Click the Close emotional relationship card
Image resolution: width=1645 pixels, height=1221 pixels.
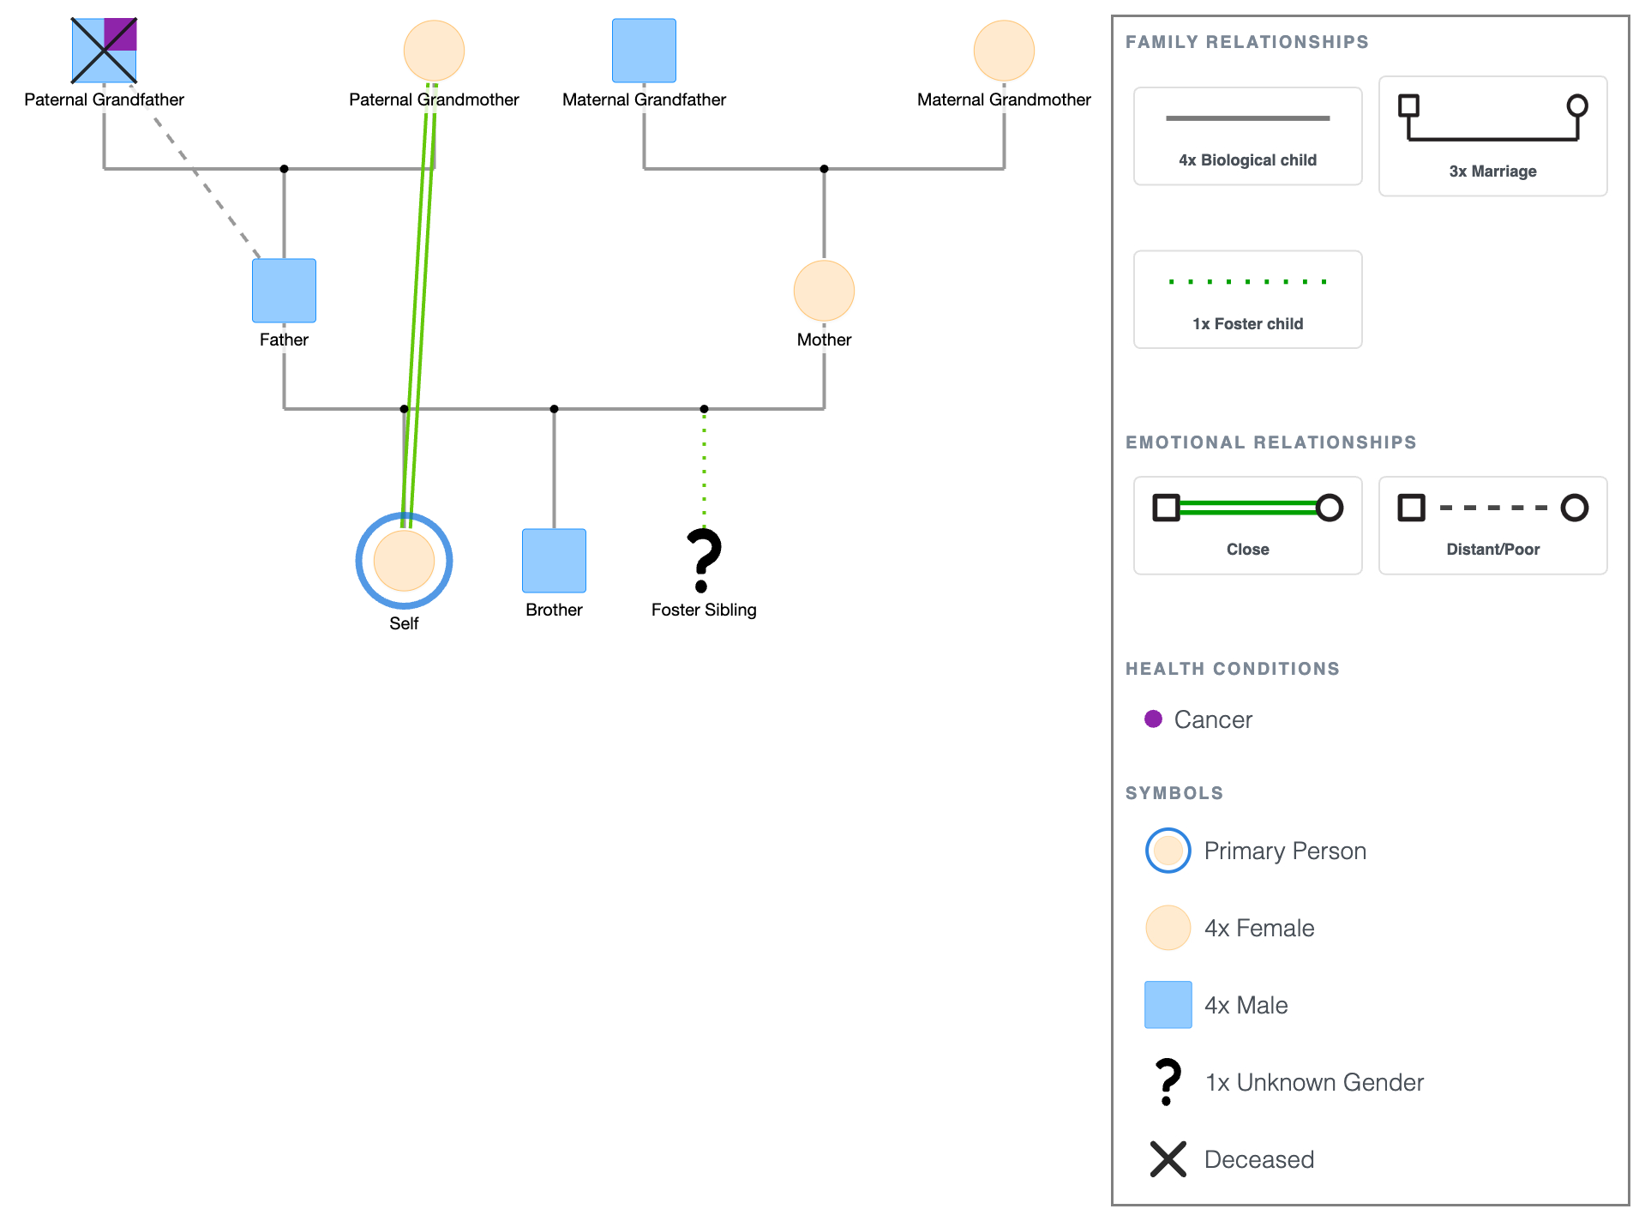[1247, 526]
